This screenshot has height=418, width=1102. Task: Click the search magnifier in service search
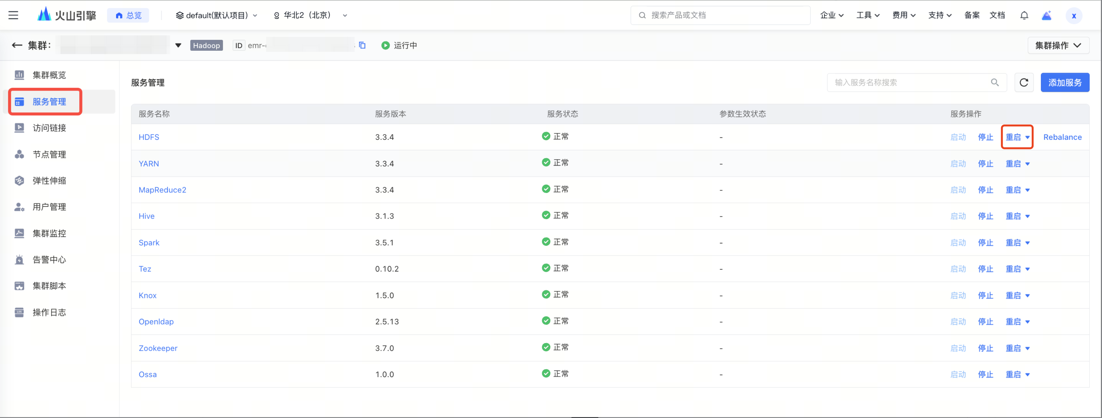[995, 82]
